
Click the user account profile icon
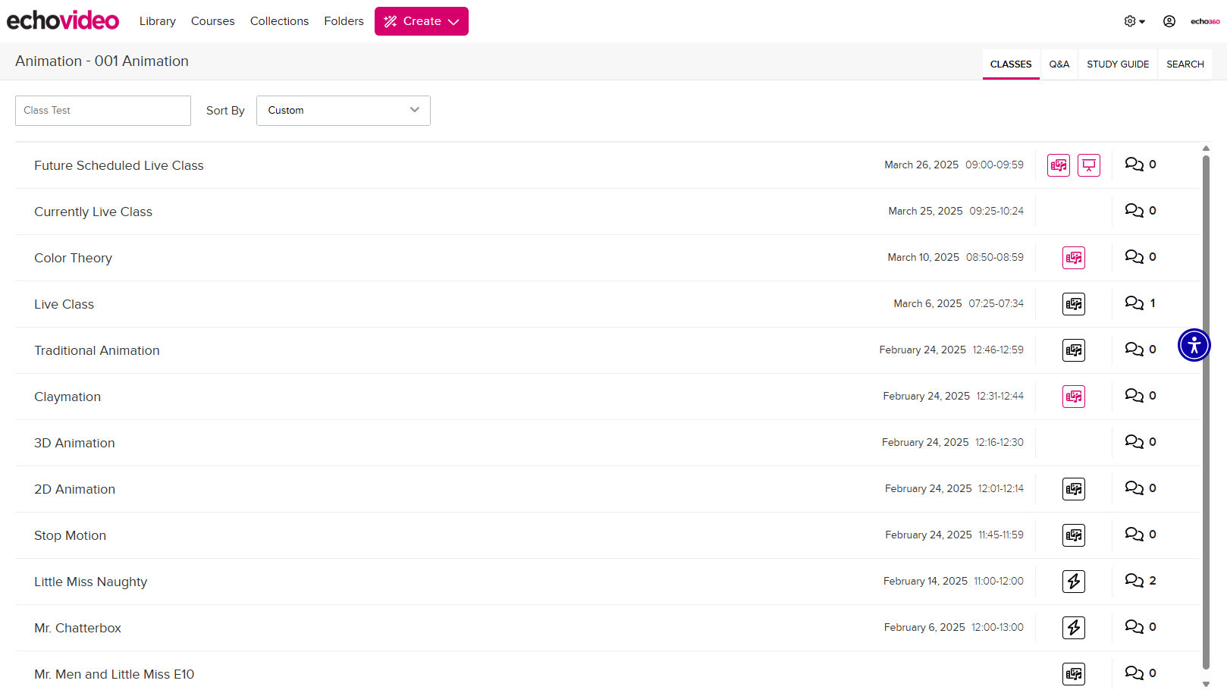pos(1169,21)
